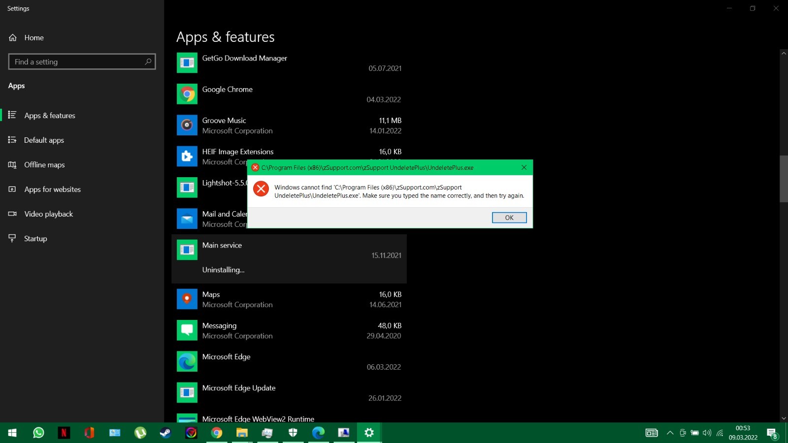The height and width of the screenshot is (443, 788).
Task: Open the colorful triangle app in the taskbar
Action: click(191, 433)
